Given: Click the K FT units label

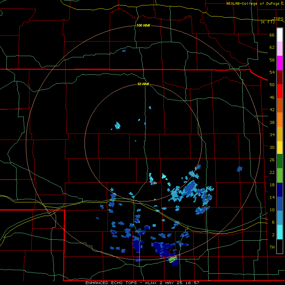Looking at the screenshot, I should coord(268,22).
